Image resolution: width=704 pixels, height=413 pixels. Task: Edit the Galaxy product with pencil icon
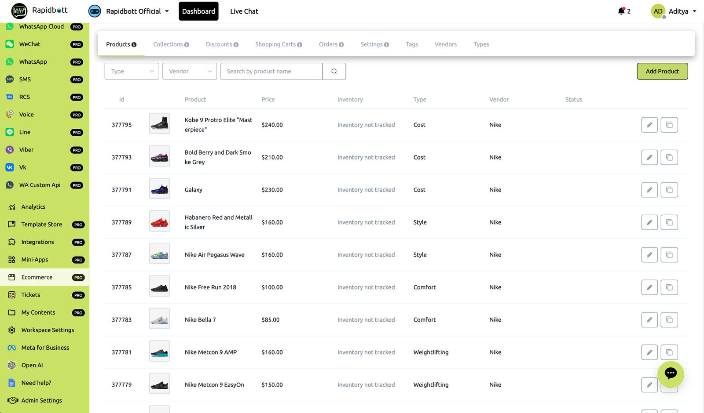coord(649,190)
